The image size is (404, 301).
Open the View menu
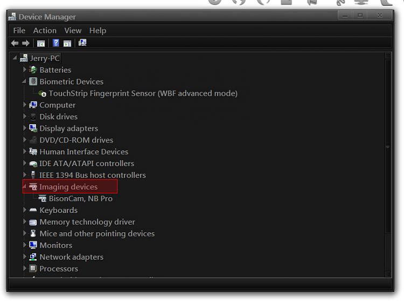(x=73, y=31)
